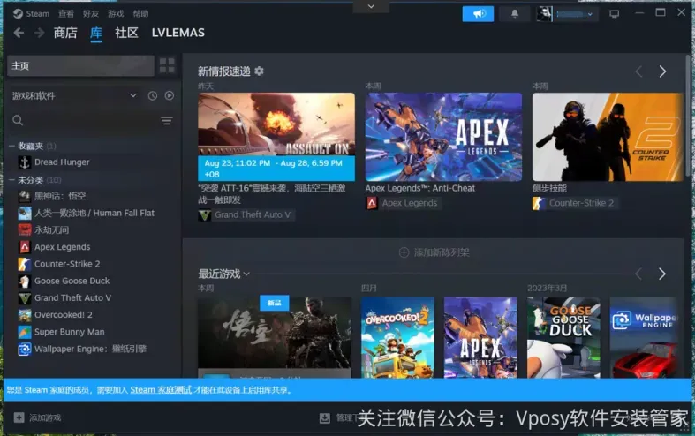
Task: Expand the top center pull-down chevron
Action: (372, 6)
